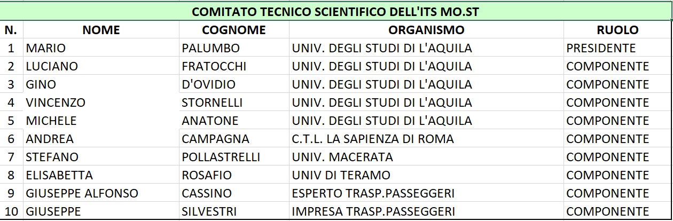Click the IMPRESA TRASP.PASSEGGERI cell
The image size is (673, 221).
pyautogui.click(x=426, y=211)
